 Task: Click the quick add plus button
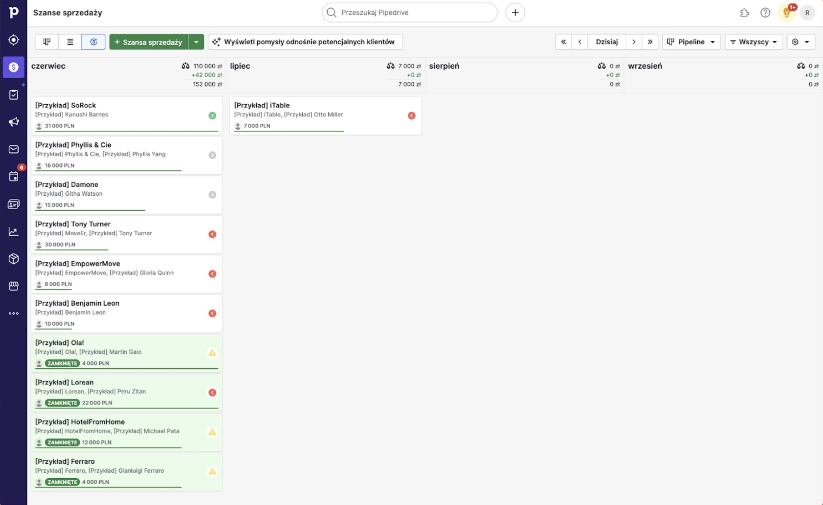(x=515, y=13)
